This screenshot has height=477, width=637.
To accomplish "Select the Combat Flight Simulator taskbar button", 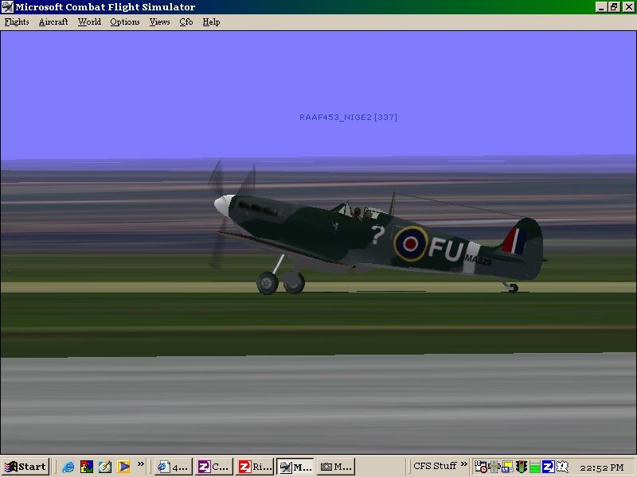I will click(295, 467).
